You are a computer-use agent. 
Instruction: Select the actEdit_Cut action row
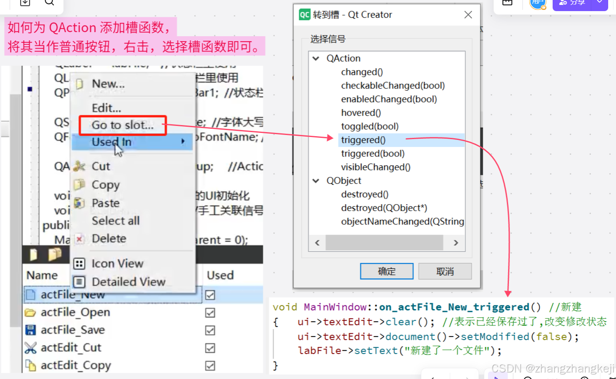coord(71,348)
